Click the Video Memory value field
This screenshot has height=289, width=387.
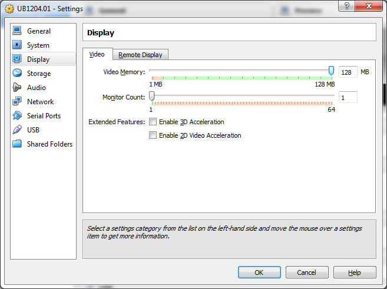tap(348, 72)
